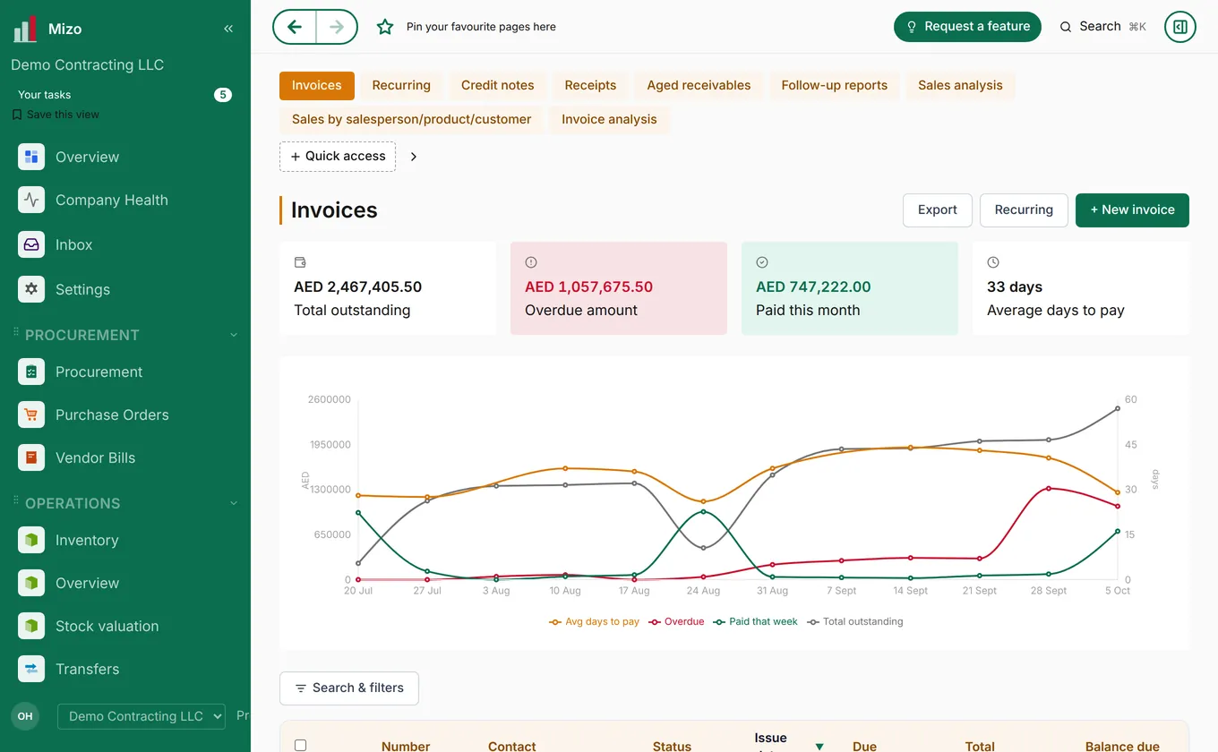Open Search & filters panel
Image resolution: width=1218 pixels, height=752 pixels.
pos(349,688)
